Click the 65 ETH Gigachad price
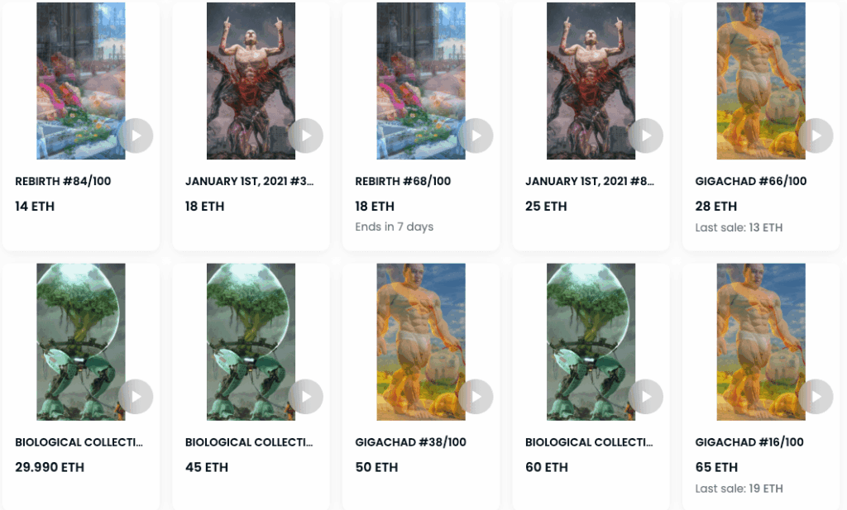Viewport: 847px width, 510px height. [716, 467]
